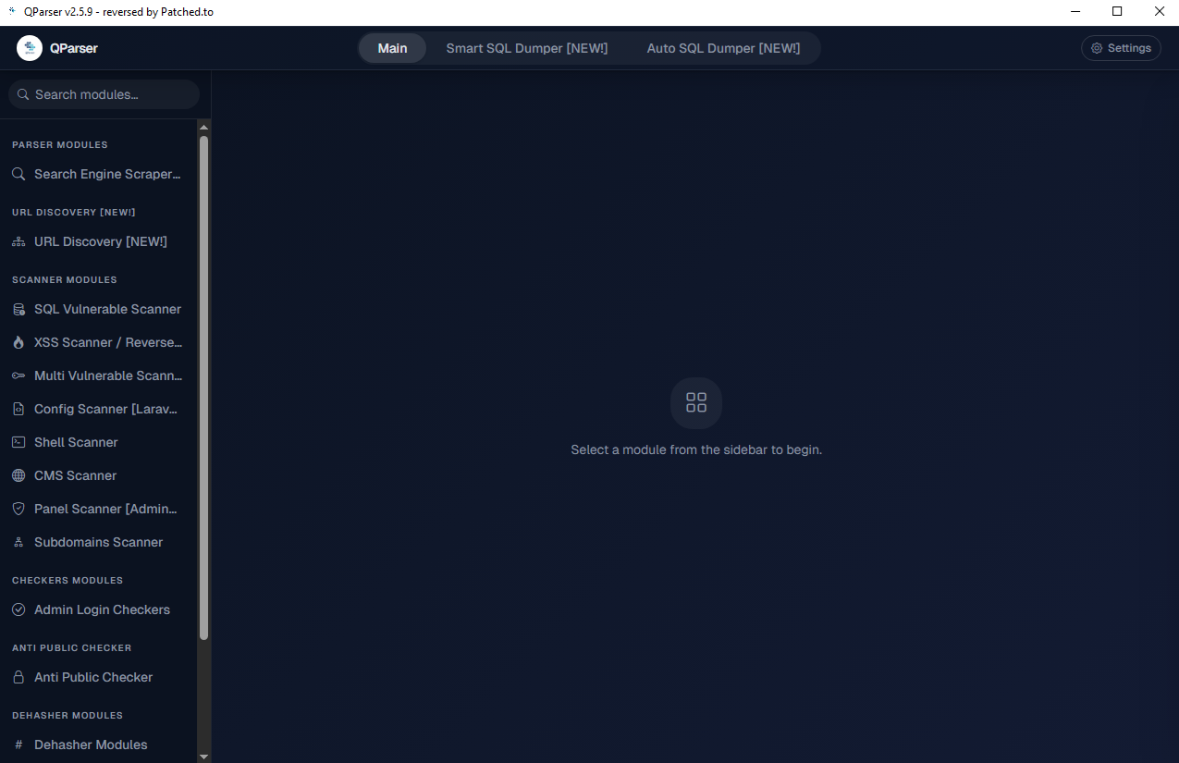Maximize the QParser window
The height and width of the screenshot is (763, 1179).
click(1117, 12)
